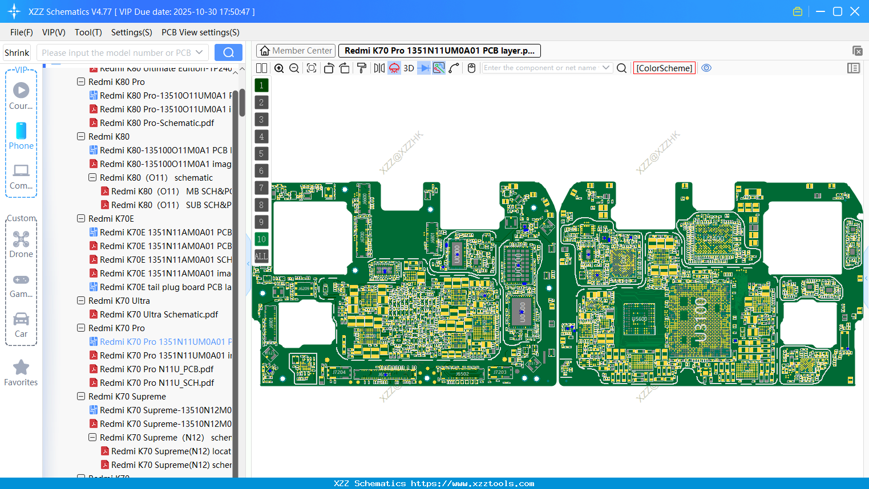This screenshot has width=869, height=489.
Task: Select the curve measurement tool
Action: click(x=455, y=68)
